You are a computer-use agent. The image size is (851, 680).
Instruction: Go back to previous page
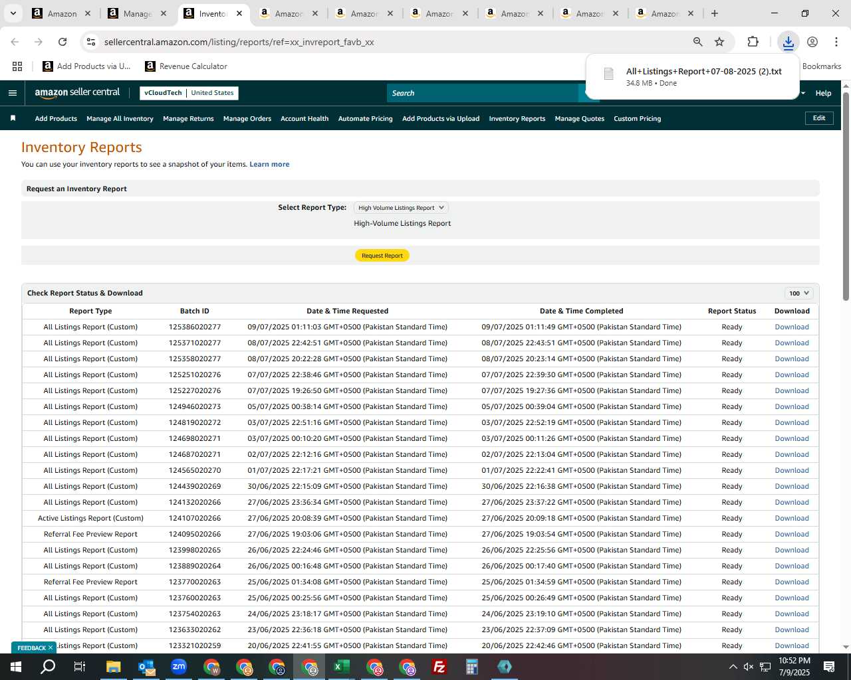[x=15, y=42]
